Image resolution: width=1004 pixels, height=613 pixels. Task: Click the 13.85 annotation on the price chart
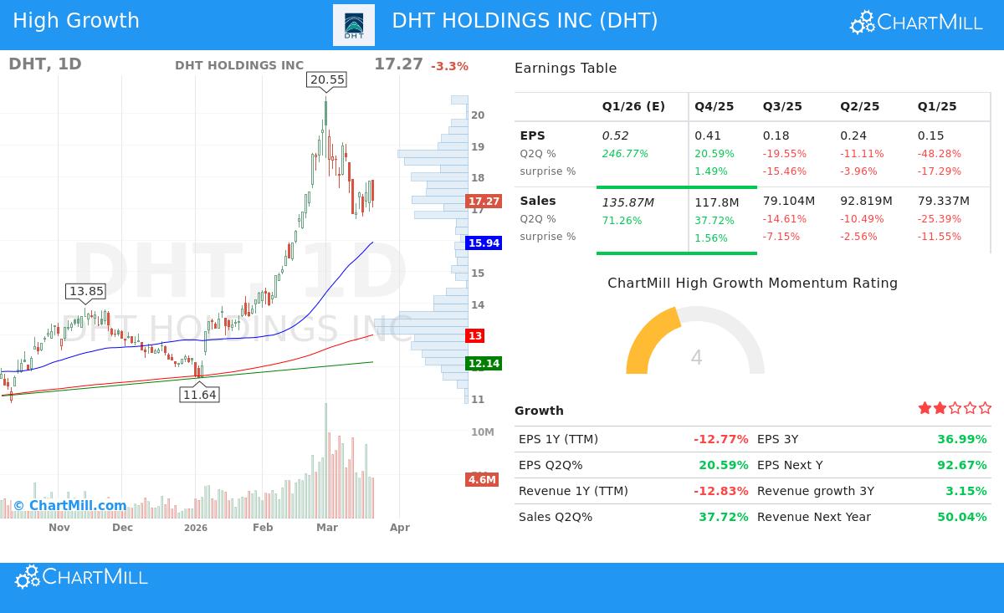[87, 291]
